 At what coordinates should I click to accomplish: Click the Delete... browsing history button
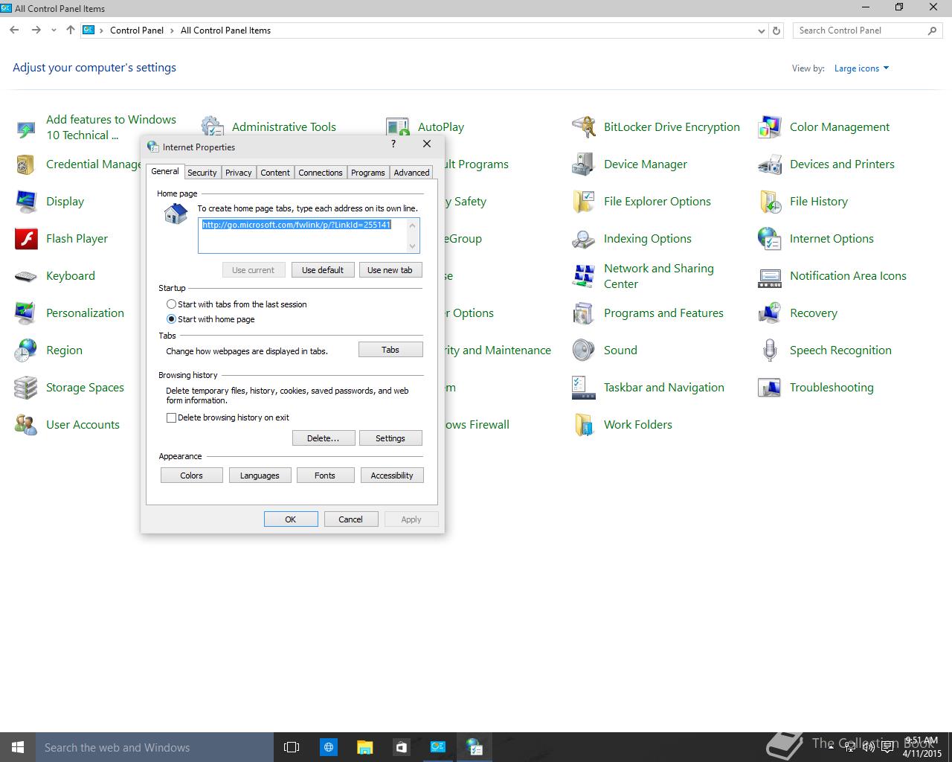click(x=323, y=438)
